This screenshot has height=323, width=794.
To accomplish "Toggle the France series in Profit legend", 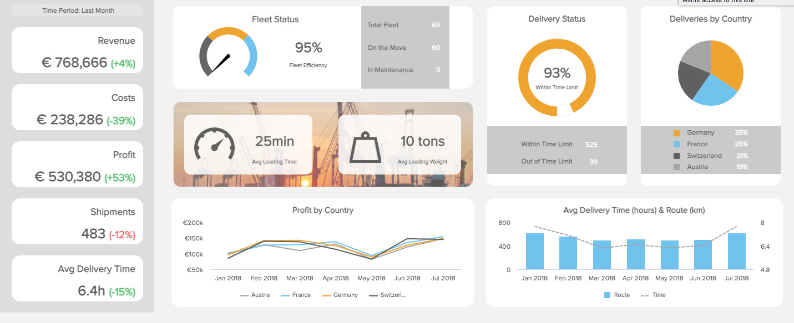I will point(296,295).
